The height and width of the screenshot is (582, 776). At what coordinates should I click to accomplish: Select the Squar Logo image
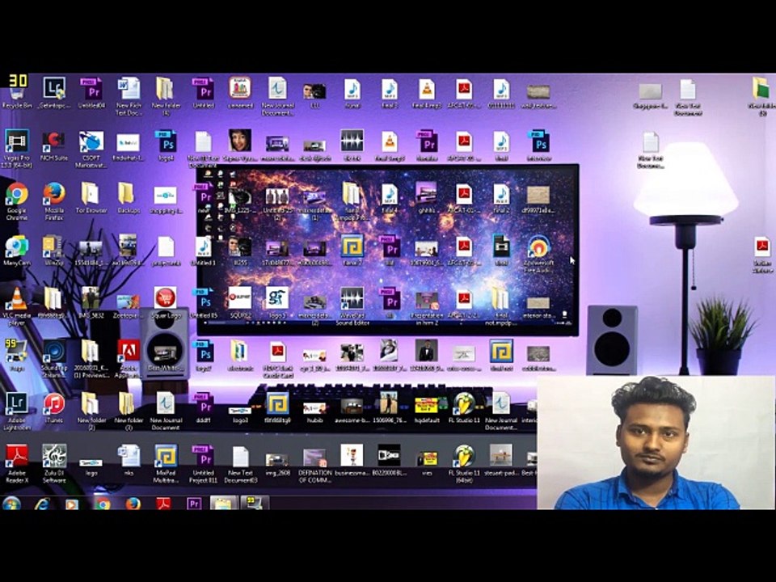[166, 303]
